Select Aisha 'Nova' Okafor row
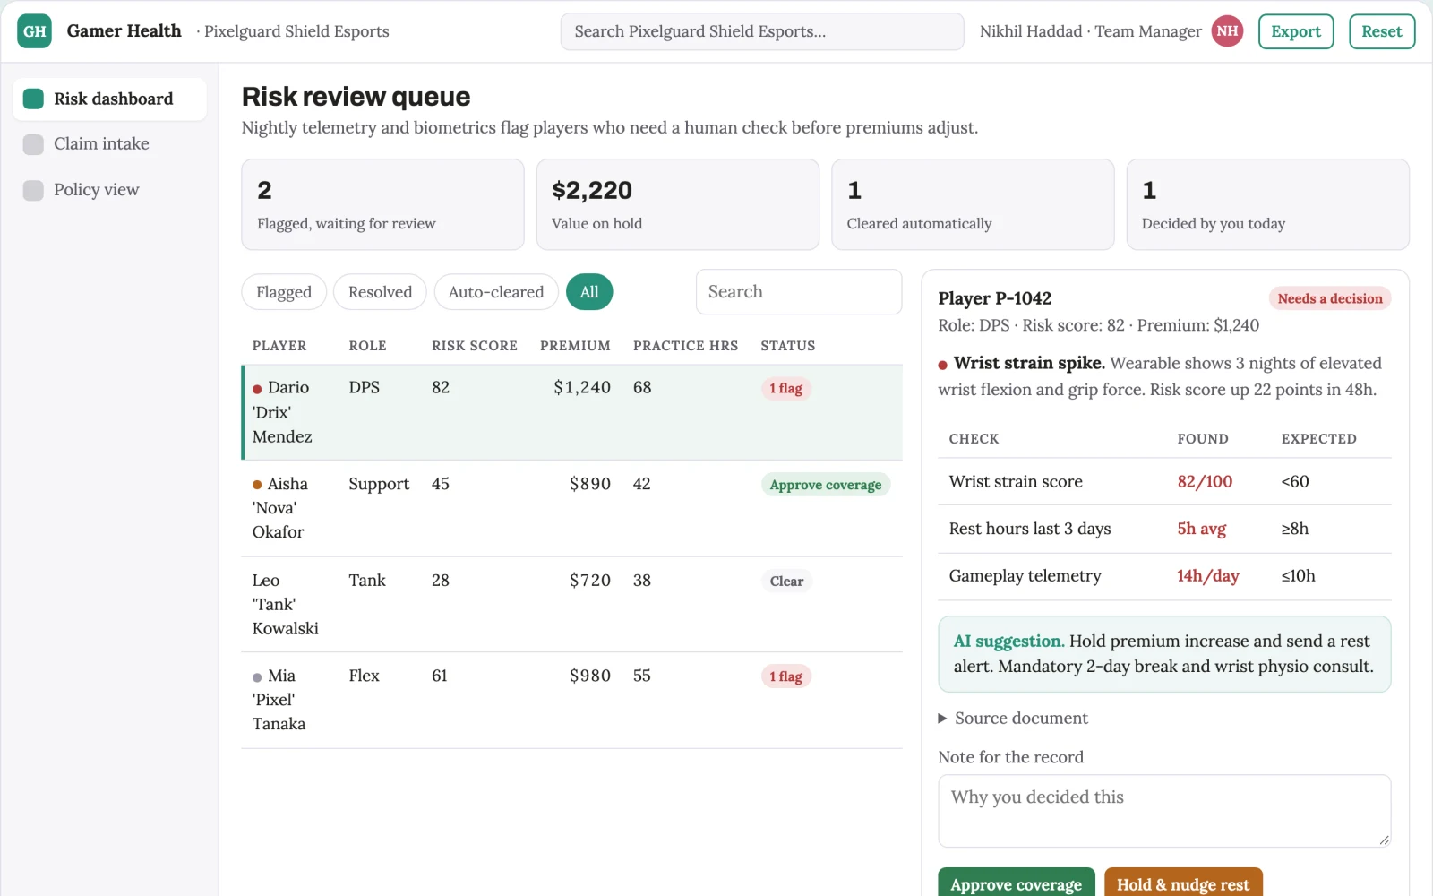The image size is (1433, 896). tap(572, 508)
